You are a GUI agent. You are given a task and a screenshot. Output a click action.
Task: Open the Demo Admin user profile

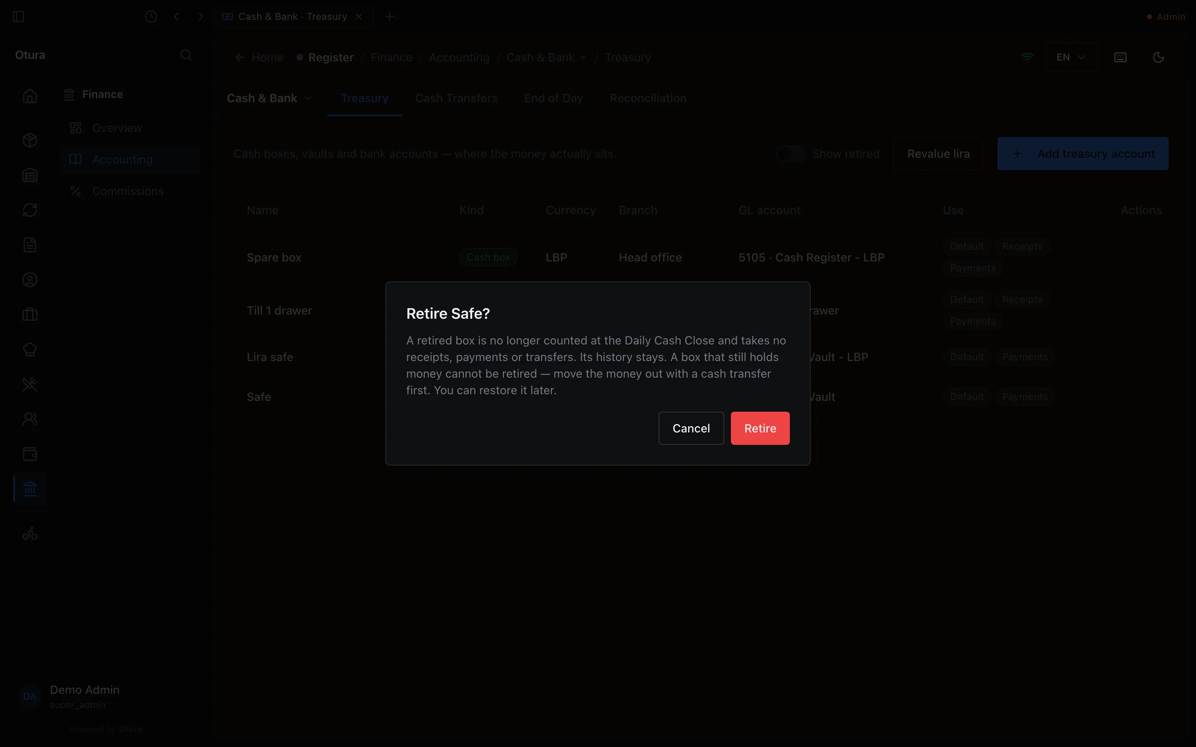(x=69, y=696)
